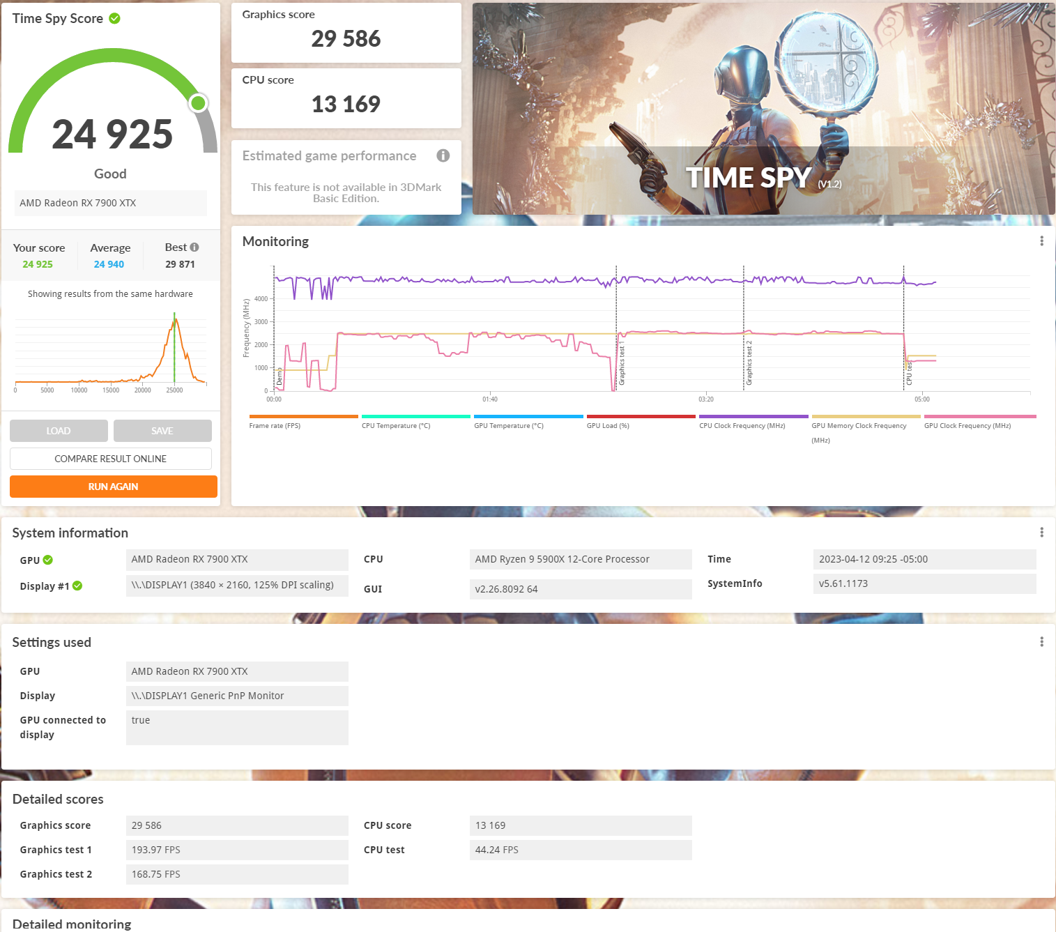Screen dimensions: 1056x932
Task: Open the Settings used three-dot menu
Action: point(1041,642)
